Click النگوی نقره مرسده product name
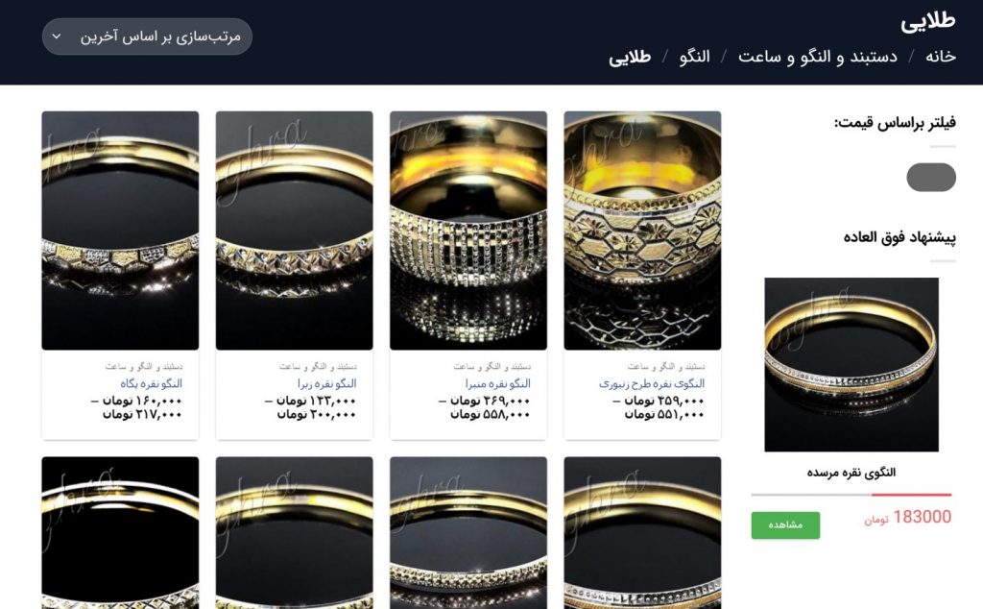 coord(851,473)
